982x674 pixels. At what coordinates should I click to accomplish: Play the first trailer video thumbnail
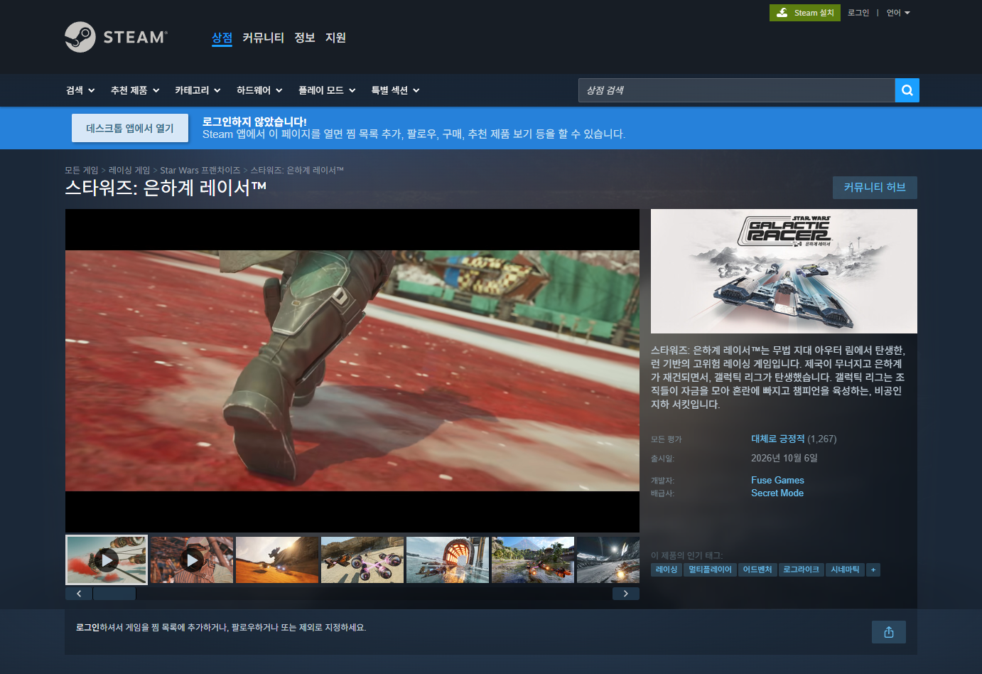click(x=107, y=560)
